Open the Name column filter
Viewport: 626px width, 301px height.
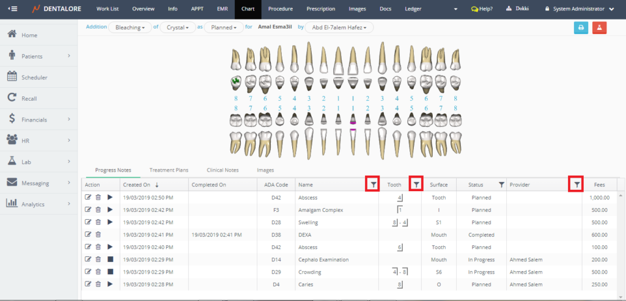click(x=372, y=184)
